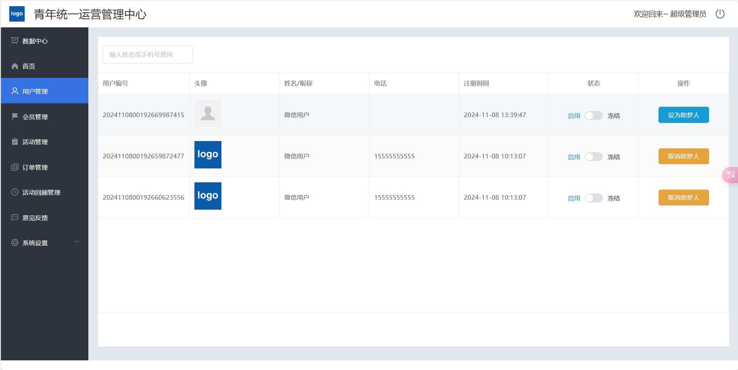Click the member management flag icon

[15, 116]
